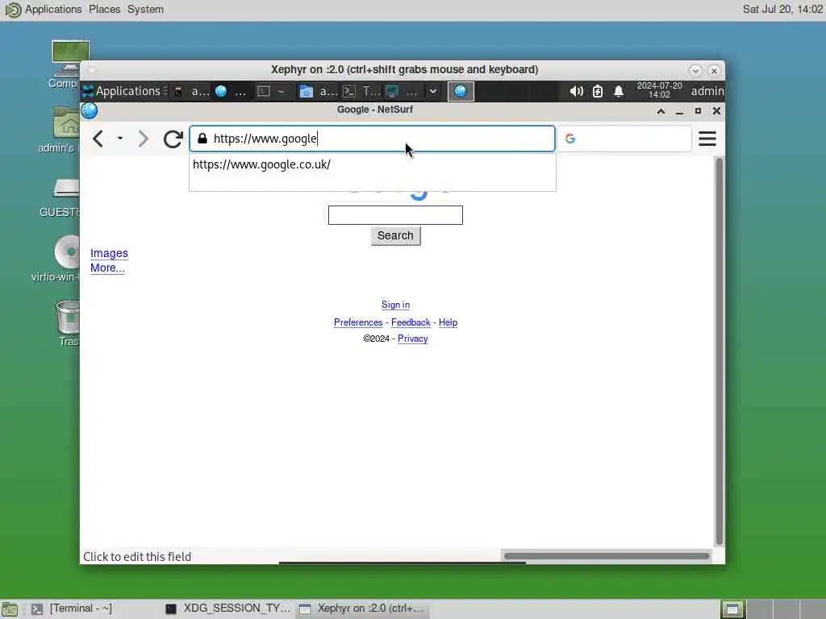The height and width of the screenshot is (619, 826).
Task: Click NetSurf horizontal scrollbar
Action: click(607, 556)
